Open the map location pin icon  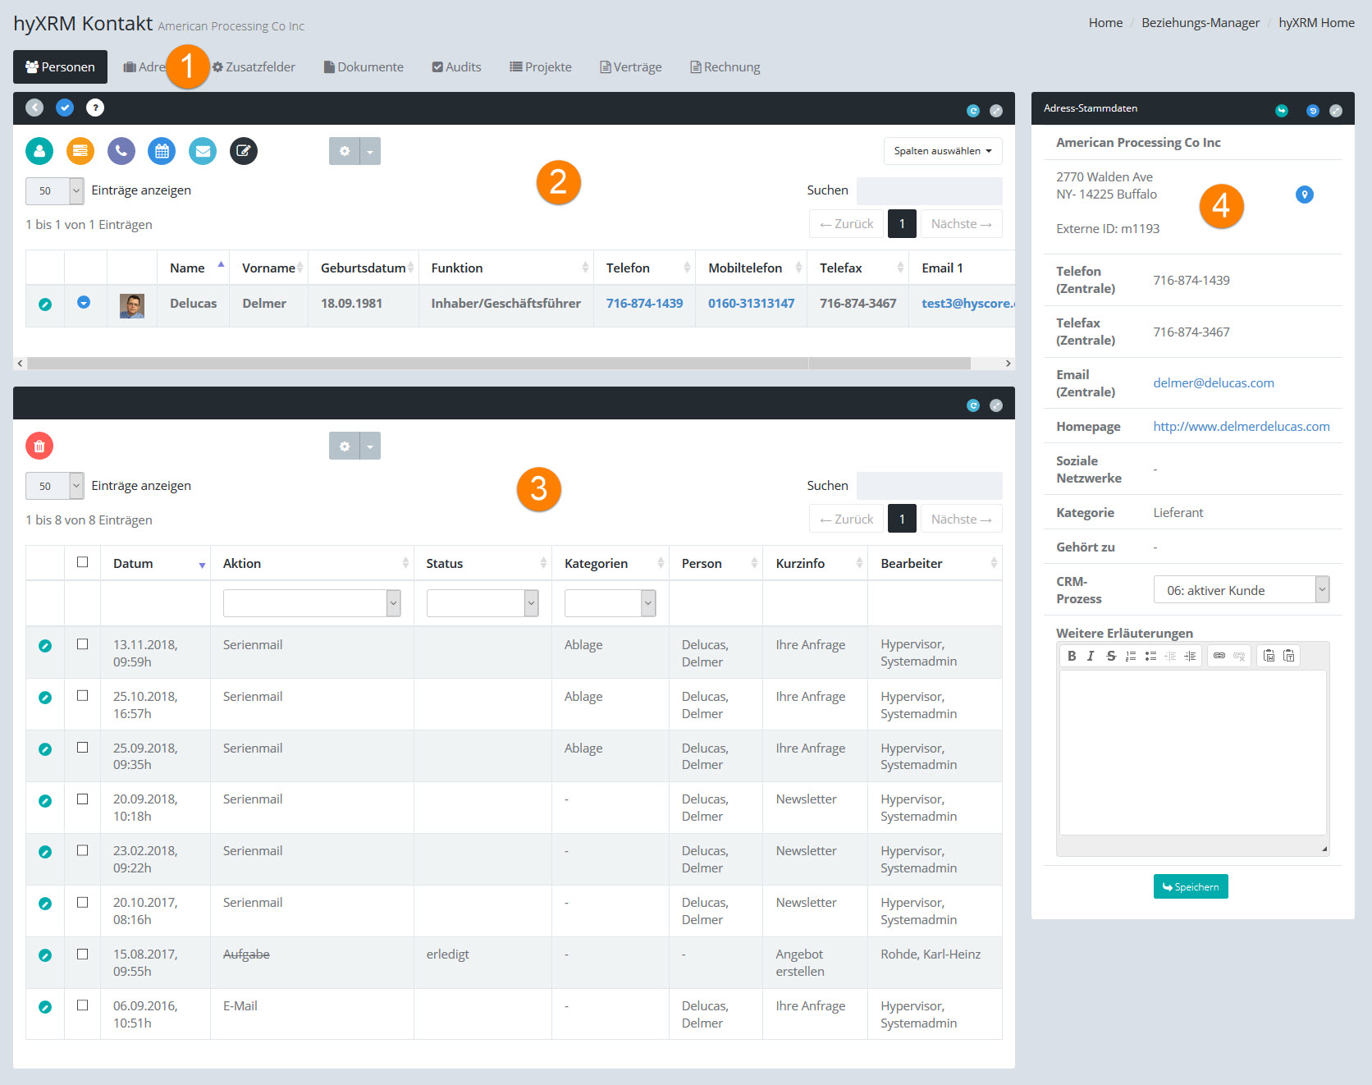pos(1304,195)
